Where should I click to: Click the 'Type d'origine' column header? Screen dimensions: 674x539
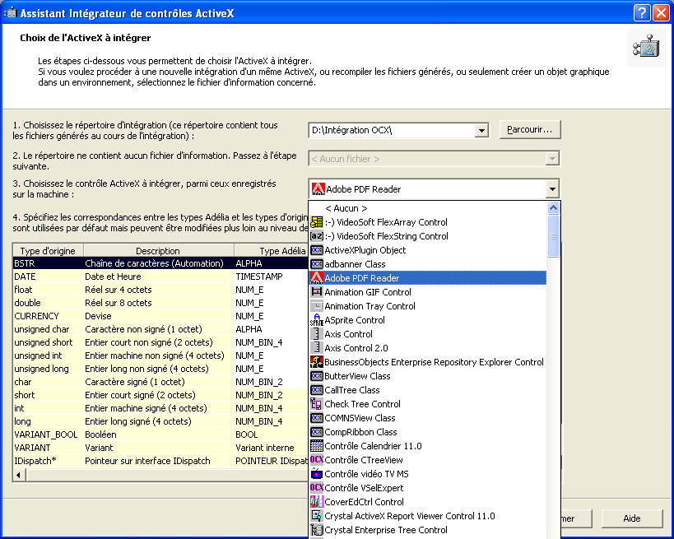[48, 250]
